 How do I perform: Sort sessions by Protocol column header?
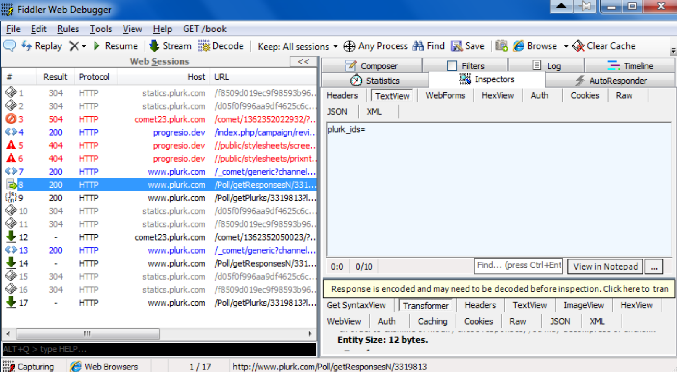(x=94, y=77)
